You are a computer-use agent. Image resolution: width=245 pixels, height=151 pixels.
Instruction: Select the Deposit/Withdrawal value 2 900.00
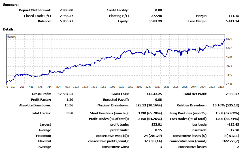(x=66, y=10)
